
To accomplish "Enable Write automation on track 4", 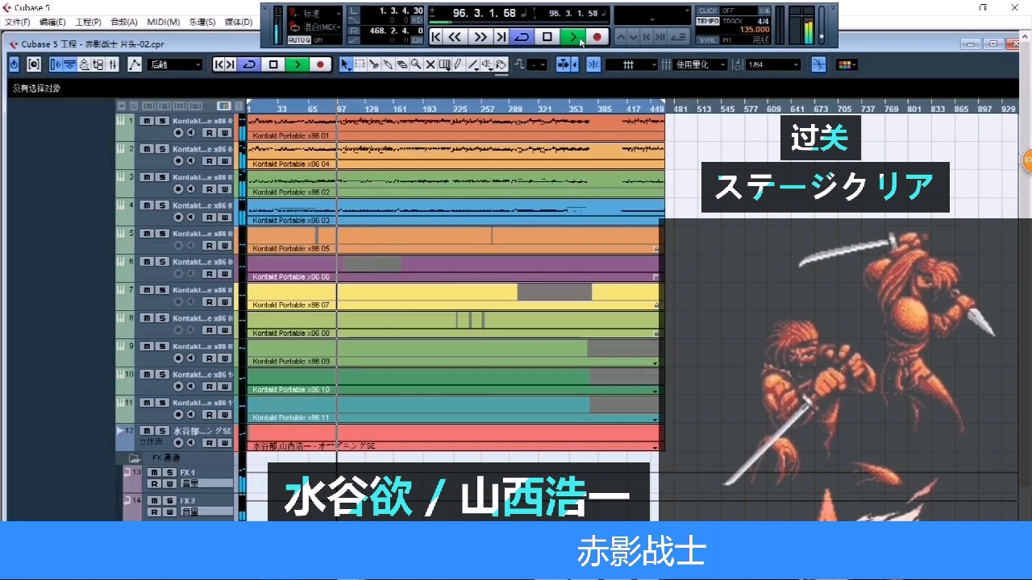I will coord(225,217).
